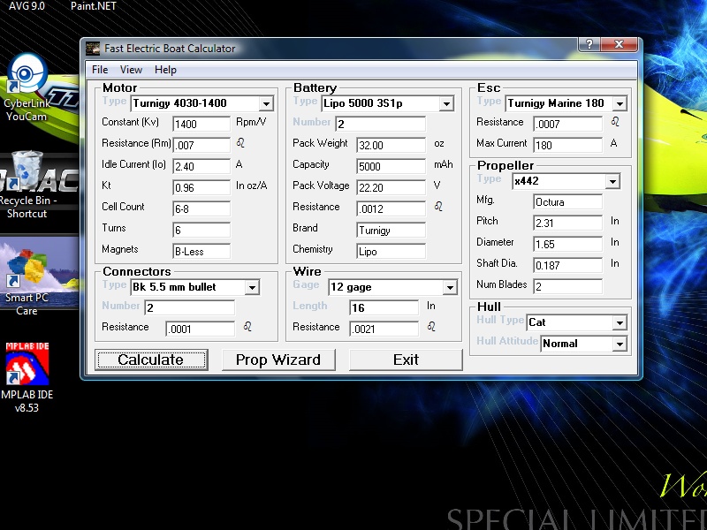Click the Fast Electric Boat Calculator title icon
Image resolution: width=707 pixels, height=530 pixels.
(x=93, y=49)
